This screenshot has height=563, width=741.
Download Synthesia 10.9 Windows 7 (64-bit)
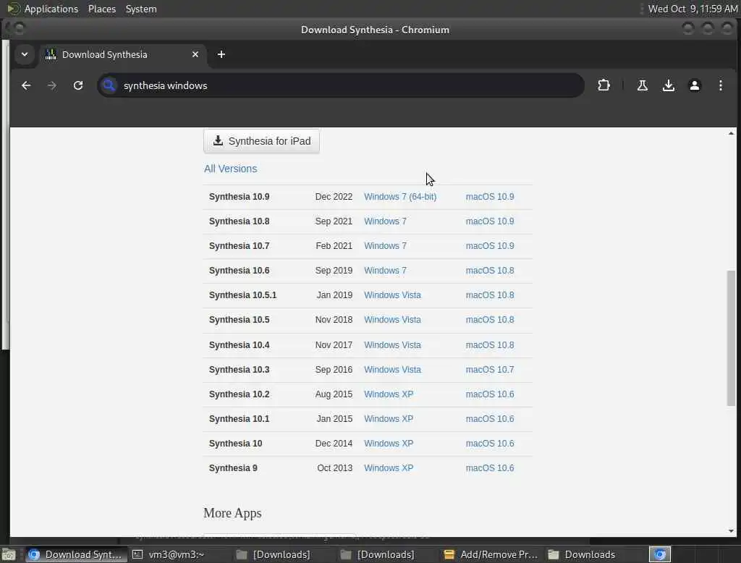coord(400,197)
